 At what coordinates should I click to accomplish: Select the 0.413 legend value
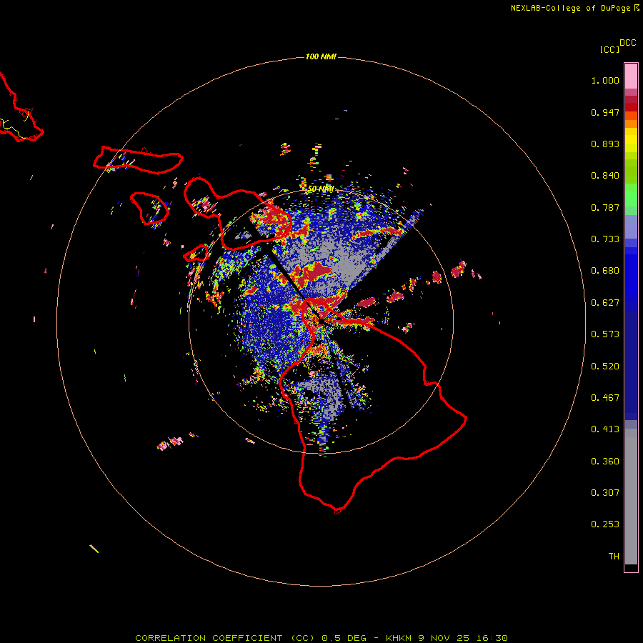pyautogui.click(x=605, y=429)
